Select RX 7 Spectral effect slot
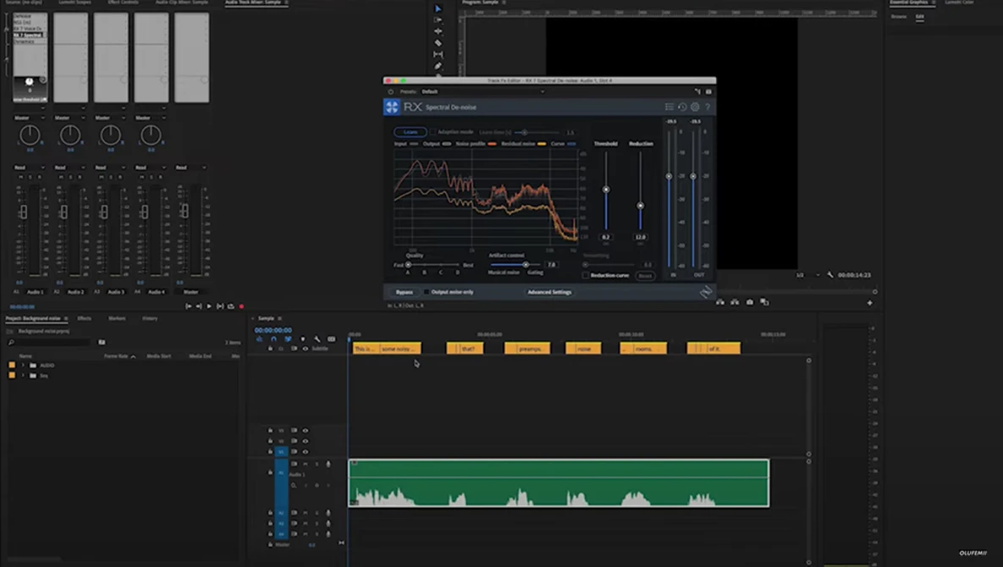 (29, 35)
